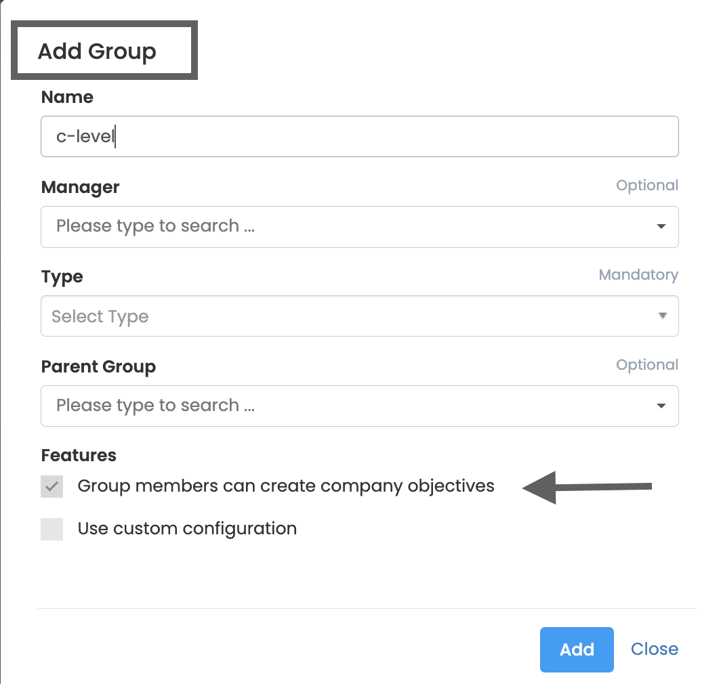Click the Add Group dialog title

(97, 51)
